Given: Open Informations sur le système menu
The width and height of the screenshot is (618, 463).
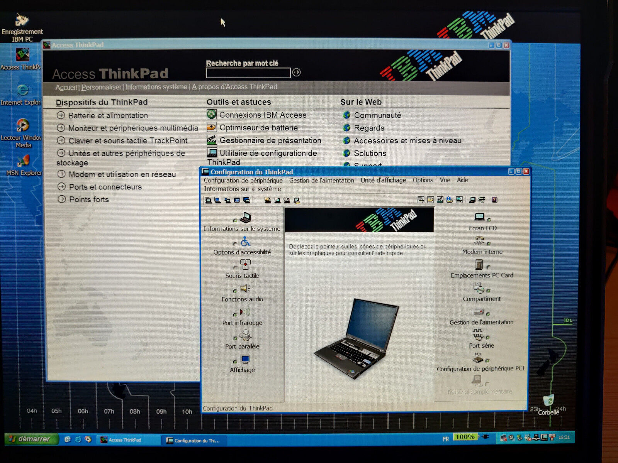Looking at the screenshot, I should pos(243,189).
